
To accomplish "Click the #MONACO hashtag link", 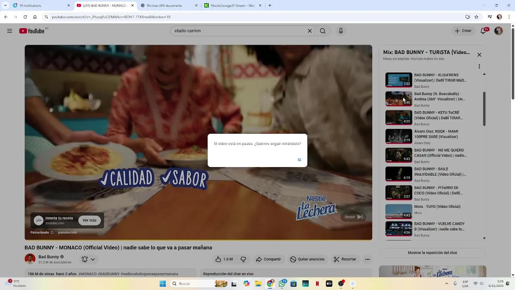I will click(88, 274).
